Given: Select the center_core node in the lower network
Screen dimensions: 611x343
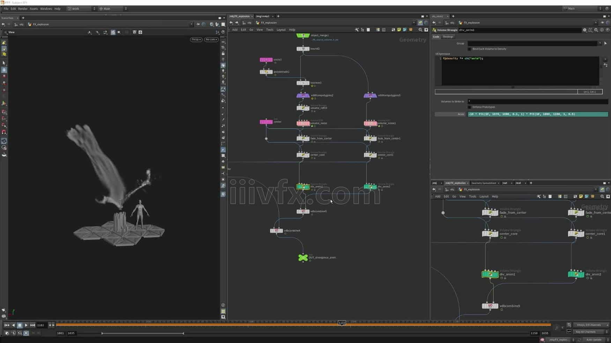Looking at the screenshot, I should point(490,234).
